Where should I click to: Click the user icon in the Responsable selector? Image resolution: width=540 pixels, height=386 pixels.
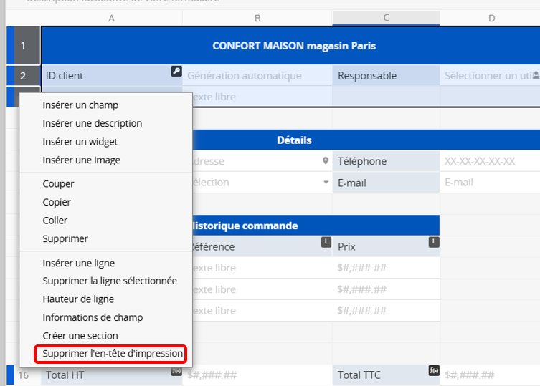(536, 75)
